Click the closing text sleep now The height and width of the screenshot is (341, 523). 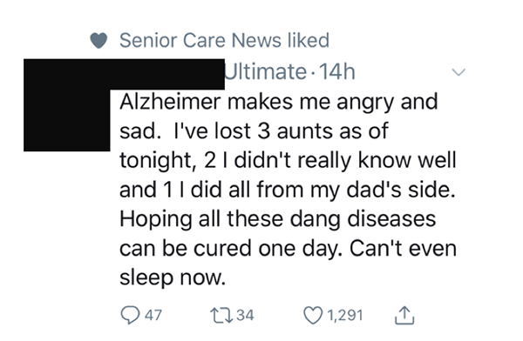[173, 277]
